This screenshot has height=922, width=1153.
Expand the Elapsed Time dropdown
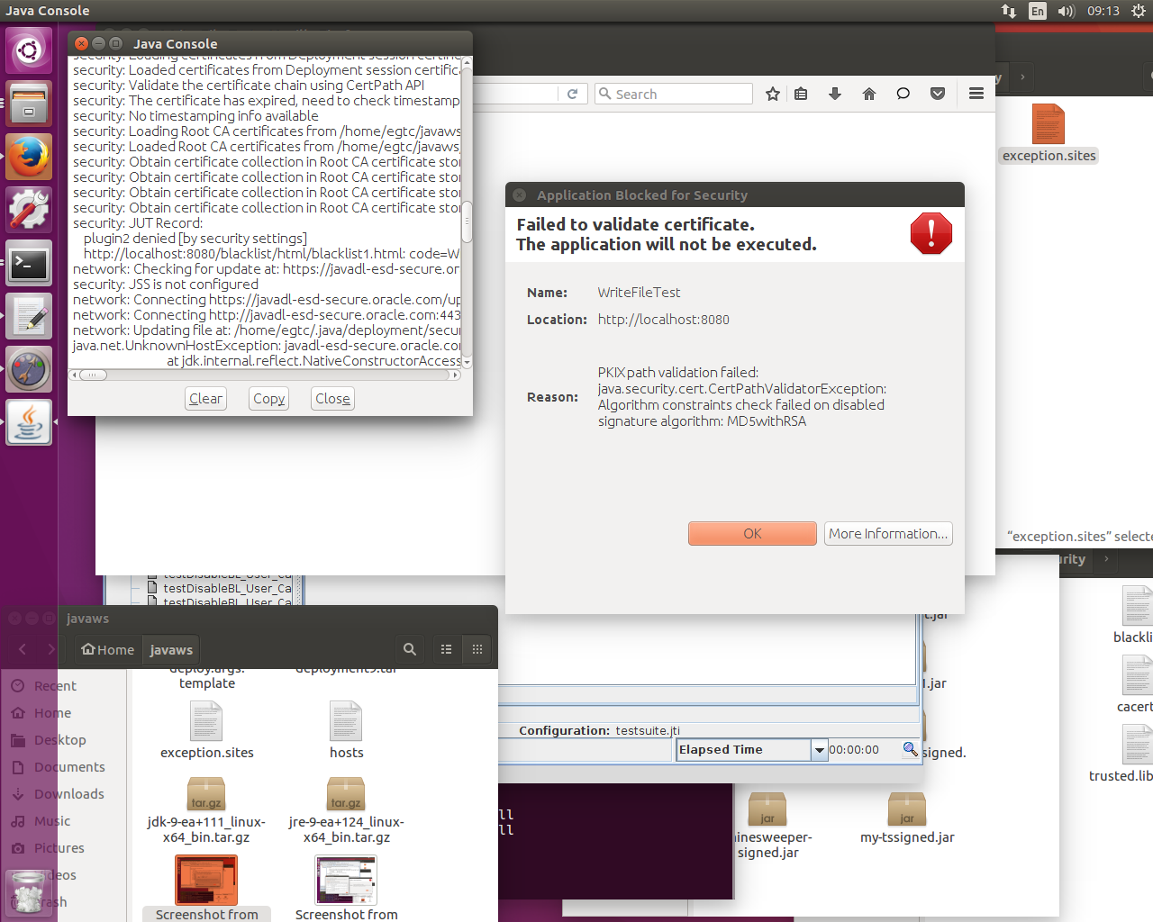(x=819, y=750)
